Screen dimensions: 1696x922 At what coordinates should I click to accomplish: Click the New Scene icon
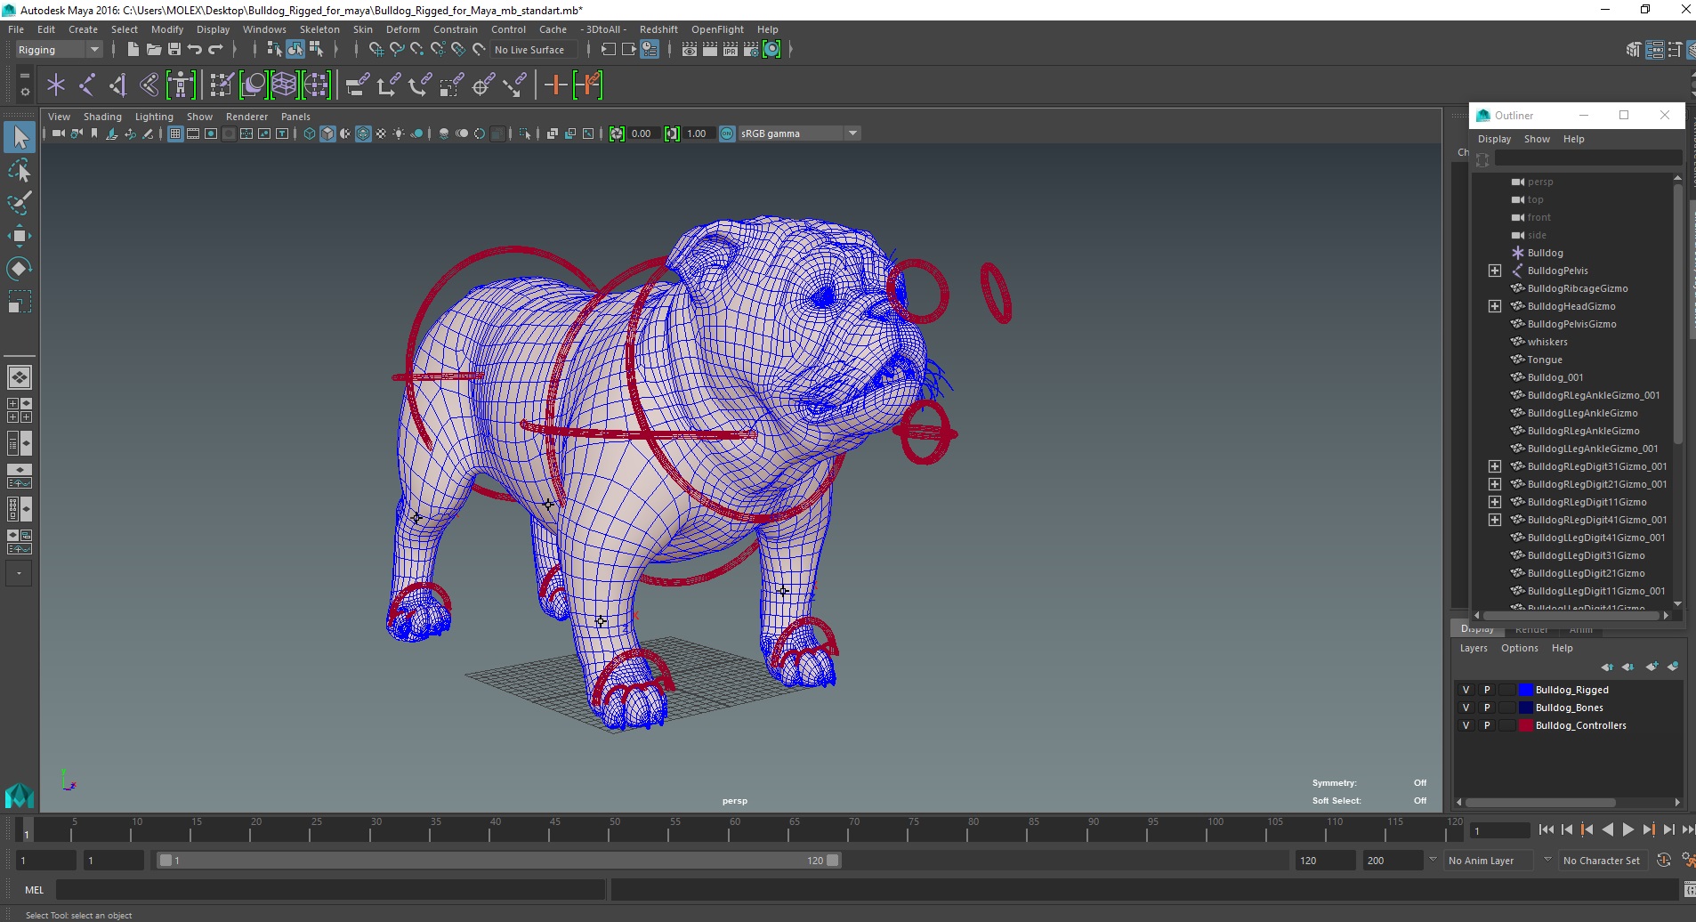point(133,50)
